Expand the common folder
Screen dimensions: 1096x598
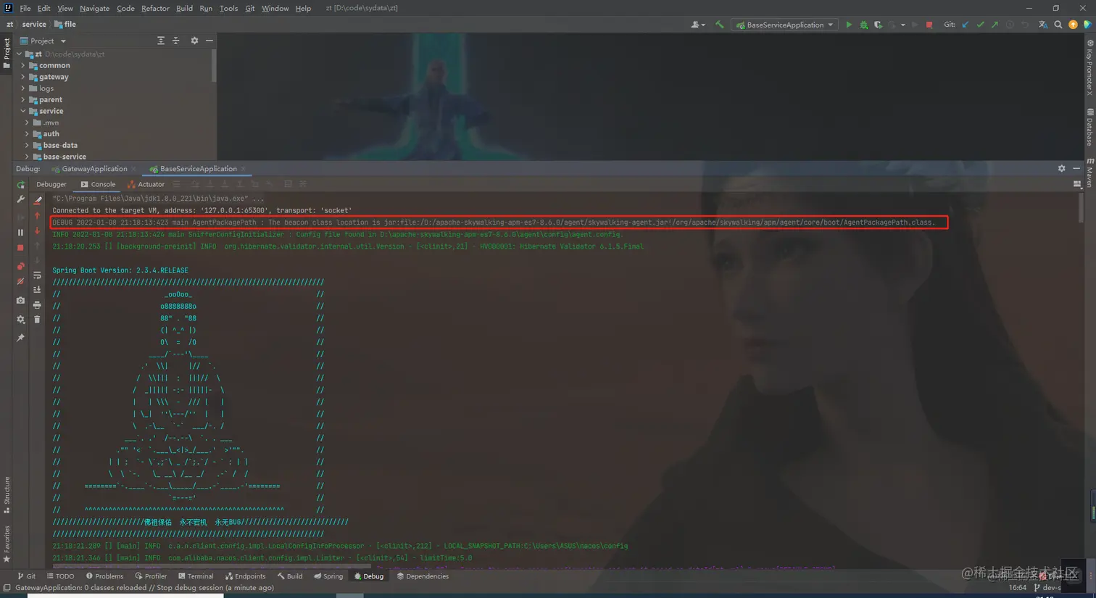[23, 65]
